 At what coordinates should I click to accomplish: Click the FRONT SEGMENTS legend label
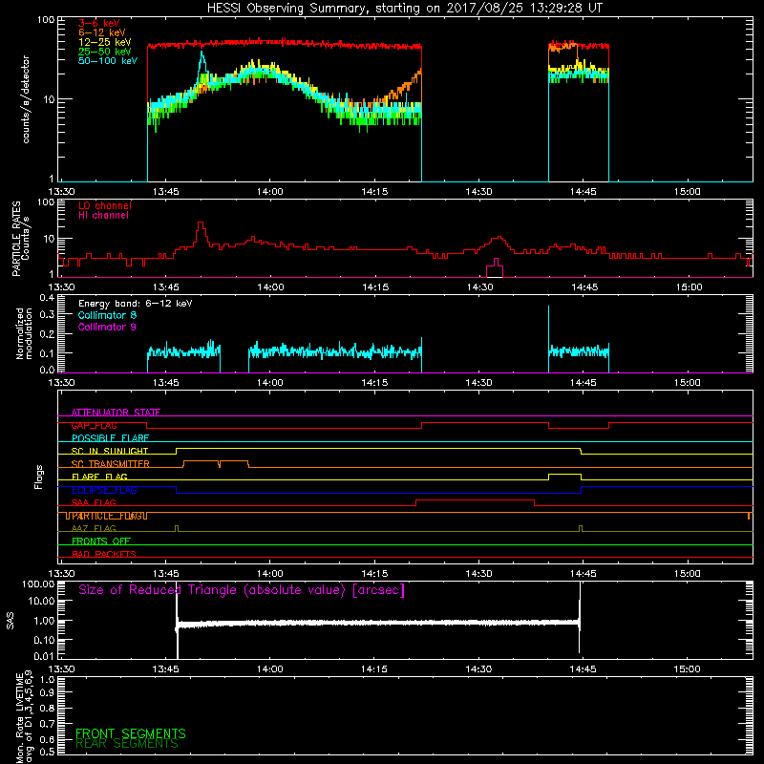131,733
